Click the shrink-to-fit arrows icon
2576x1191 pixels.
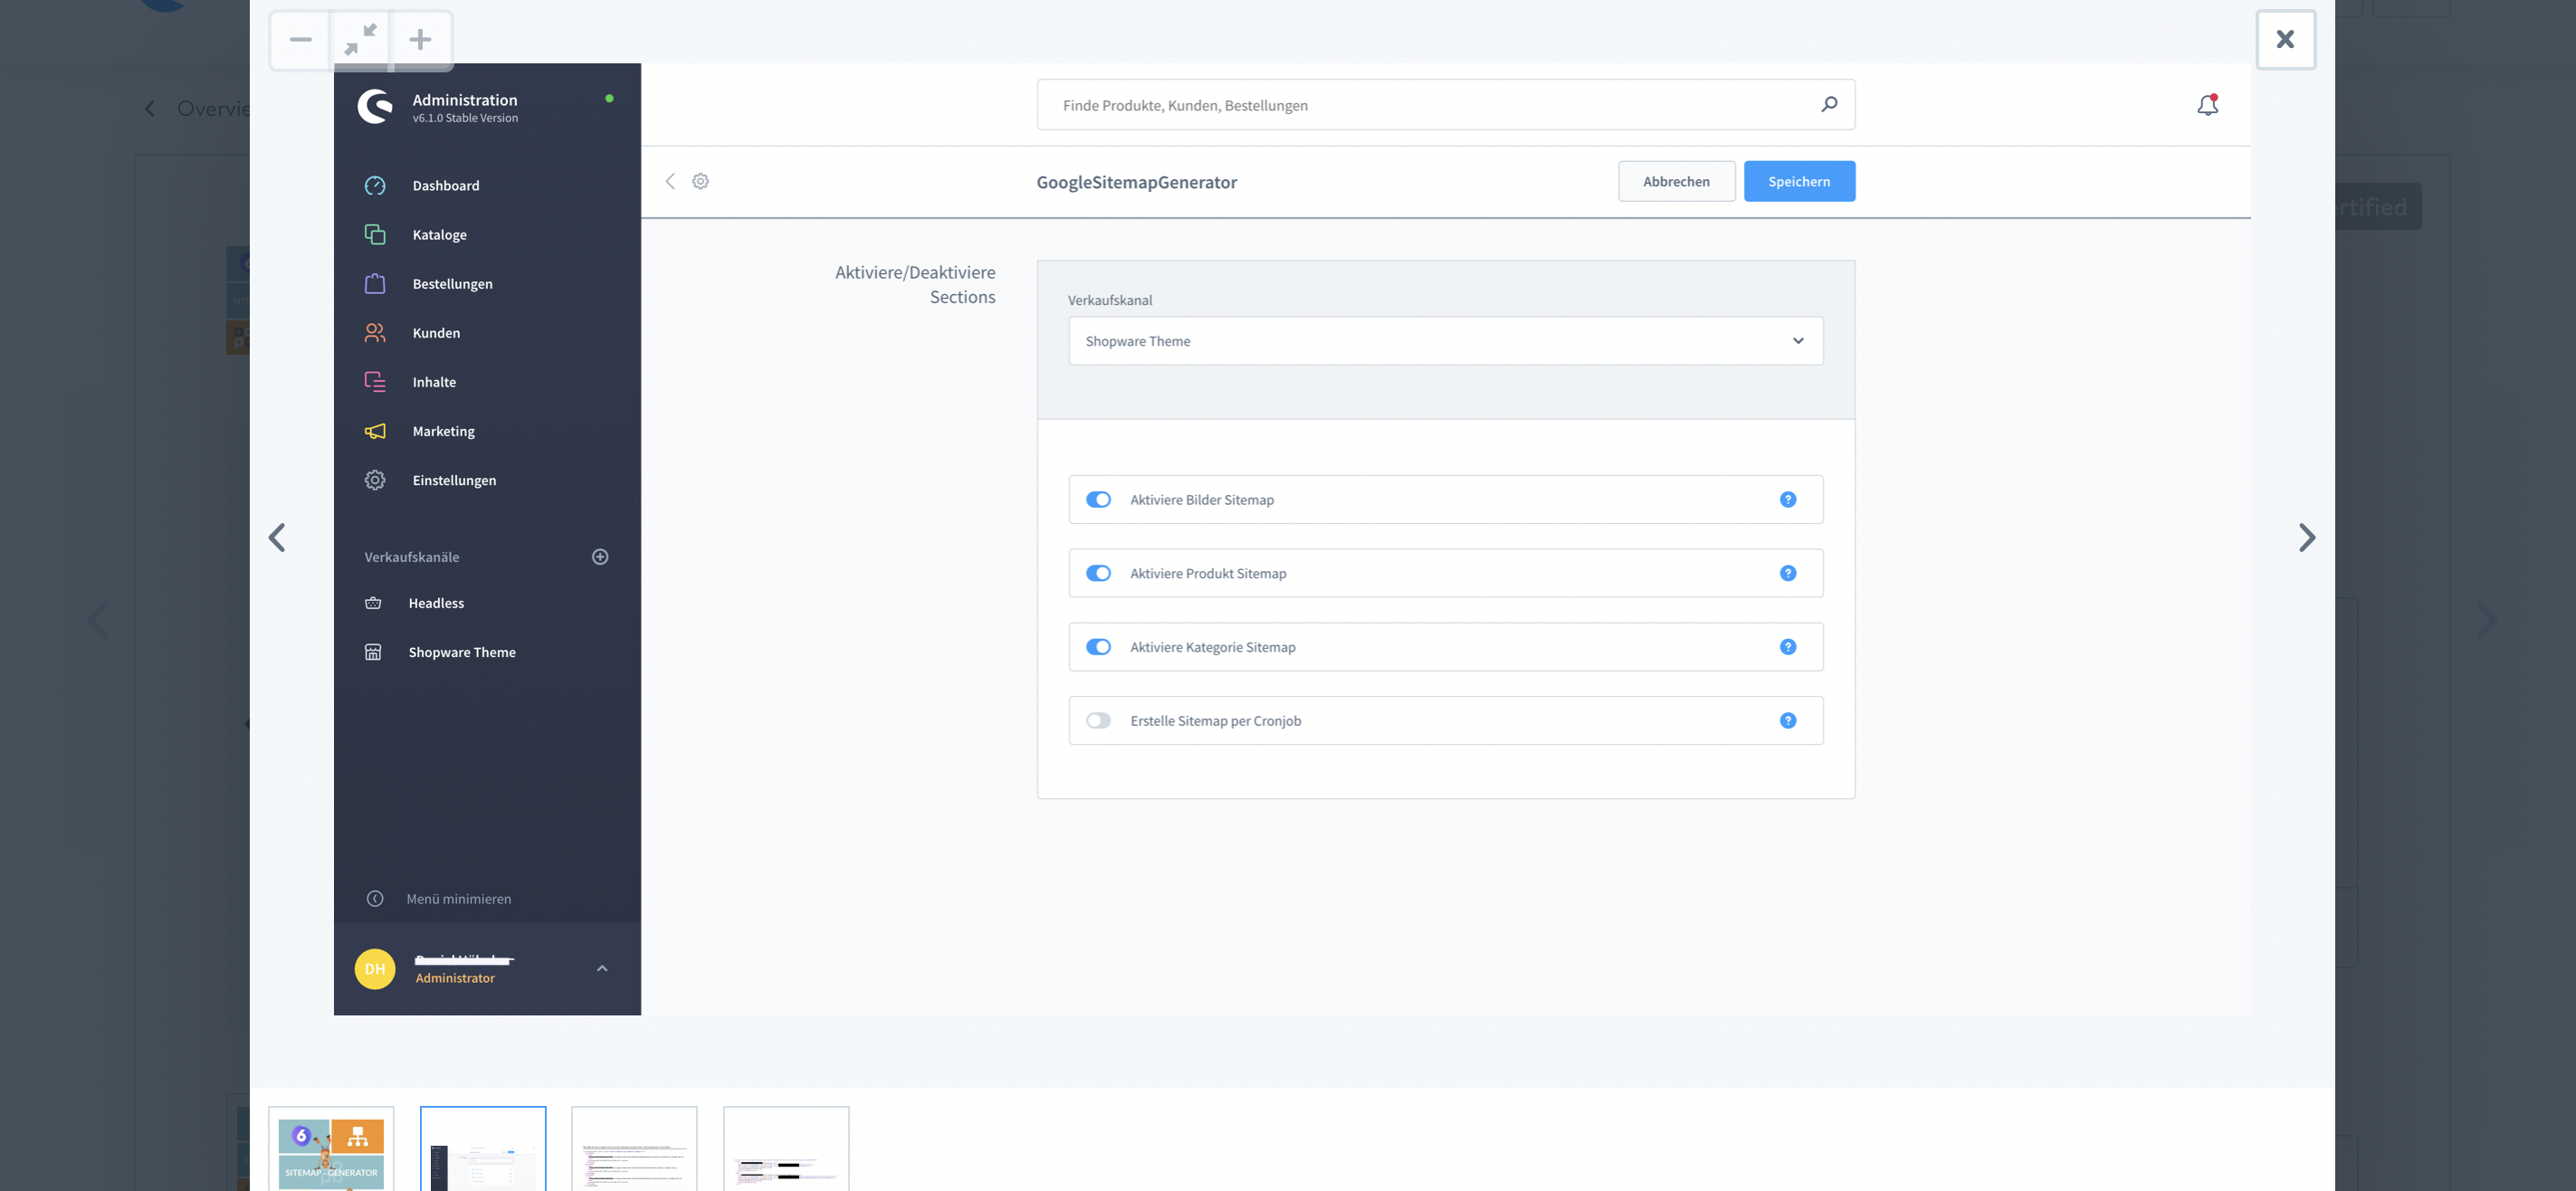point(360,40)
